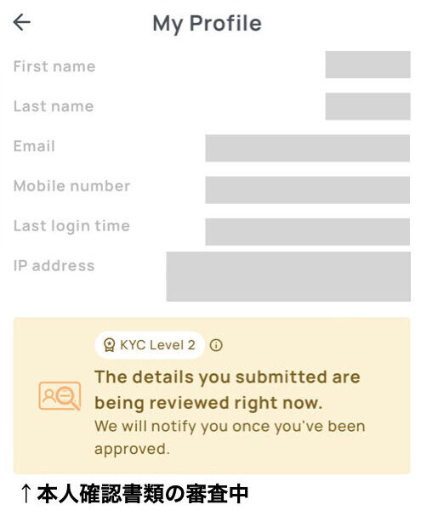Select the Last name value field

point(367,106)
